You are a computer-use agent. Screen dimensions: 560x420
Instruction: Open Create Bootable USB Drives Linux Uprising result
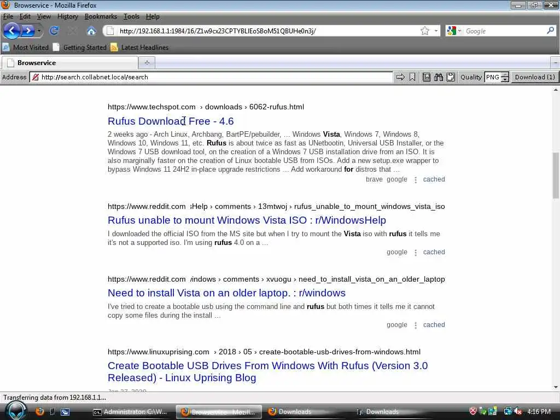267,371
